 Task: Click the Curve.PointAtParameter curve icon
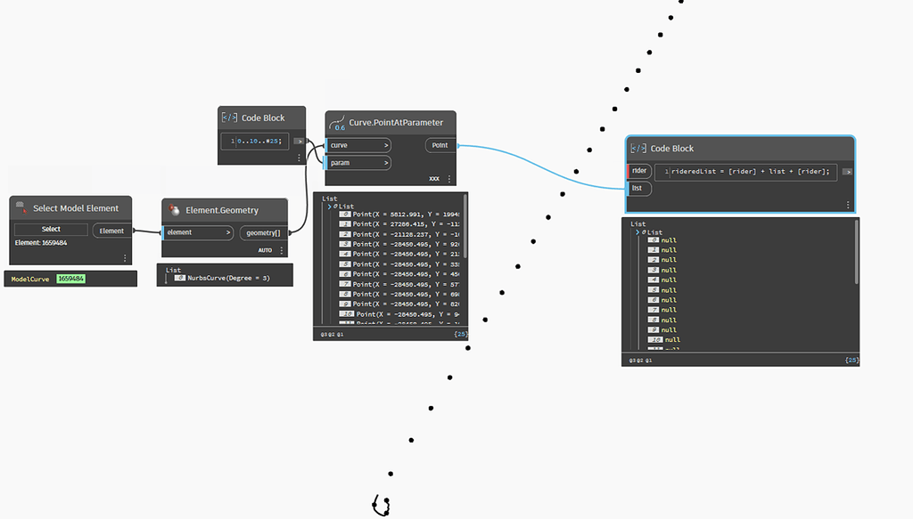tap(338, 123)
